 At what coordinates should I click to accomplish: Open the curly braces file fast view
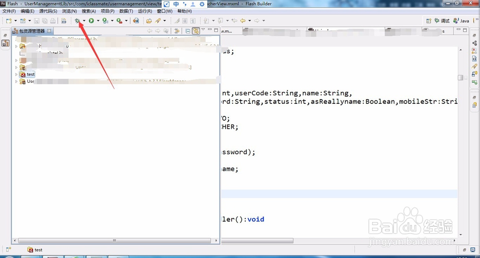pyautogui.click(x=475, y=58)
